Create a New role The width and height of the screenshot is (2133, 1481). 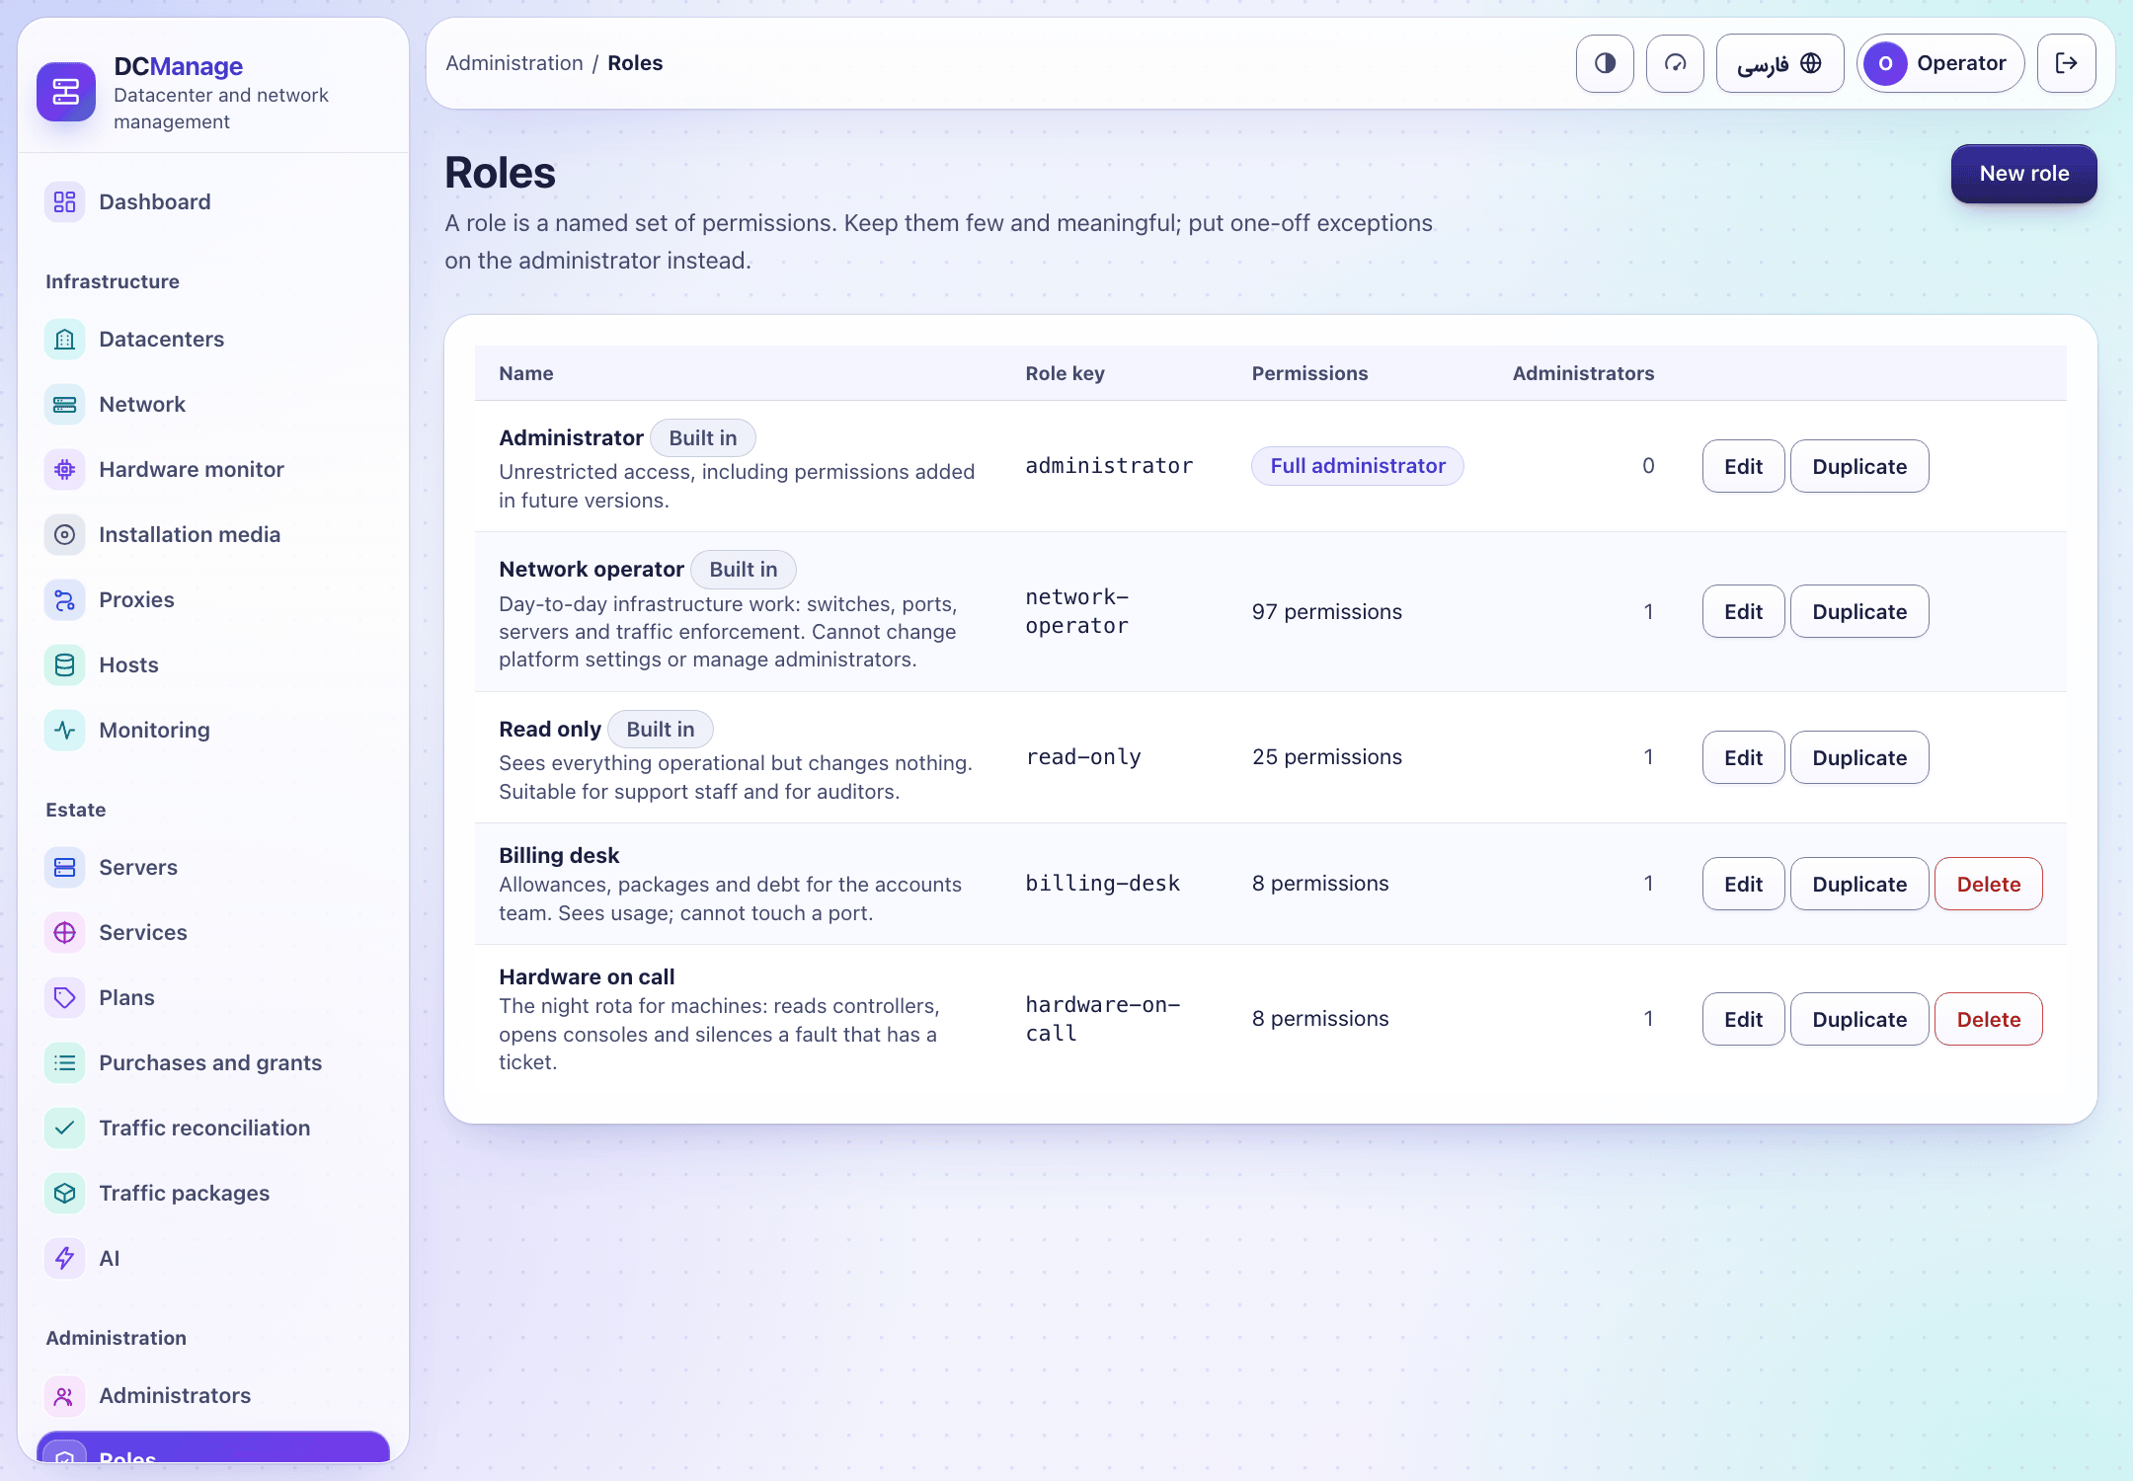(x=2023, y=174)
